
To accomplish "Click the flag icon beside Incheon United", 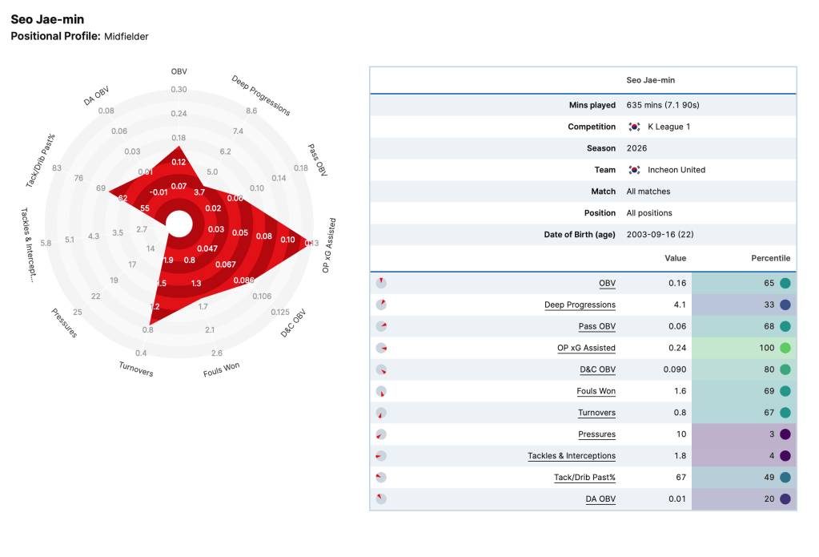I will coord(634,170).
